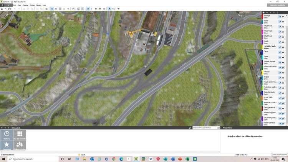Image resolution: width=288 pixels, height=162 pixels.
Task: Switch to 3D view mode
Action: tap(52, 8)
